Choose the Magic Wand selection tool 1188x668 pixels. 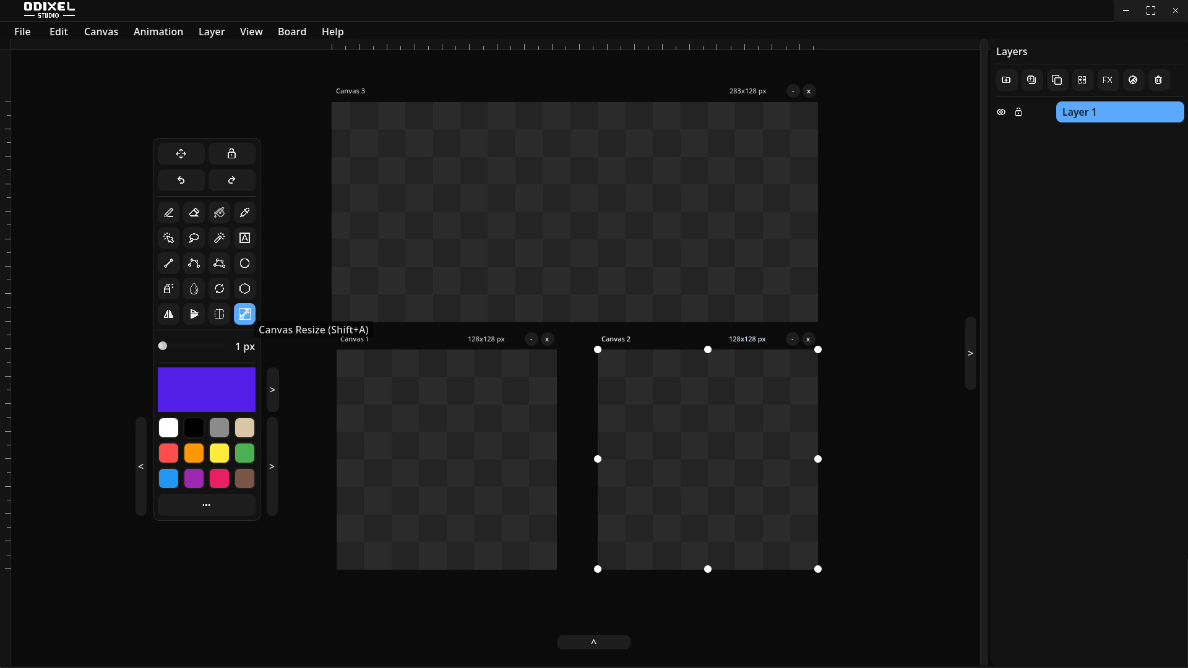[x=219, y=238]
